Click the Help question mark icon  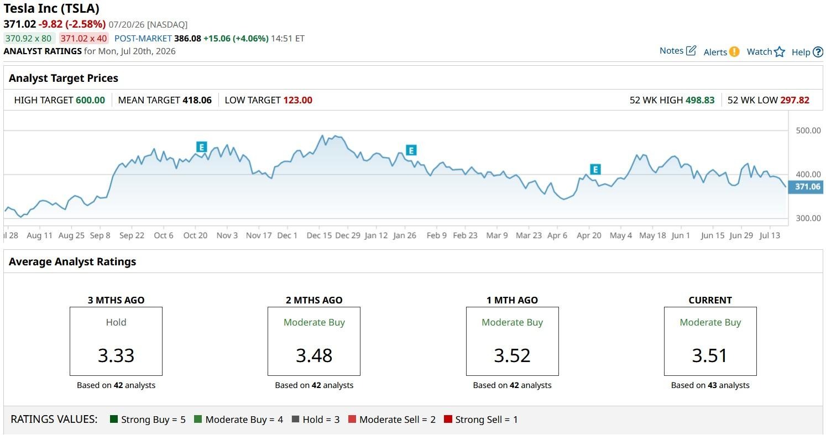[x=818, y=52]
